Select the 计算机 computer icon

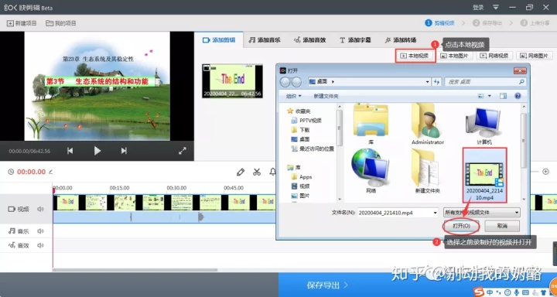pyautogui.click(x=484, y=125)
